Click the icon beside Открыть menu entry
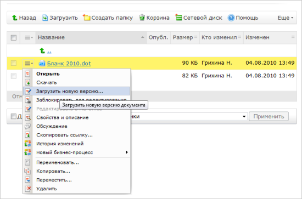302x199 pixels. coord(27,74)
